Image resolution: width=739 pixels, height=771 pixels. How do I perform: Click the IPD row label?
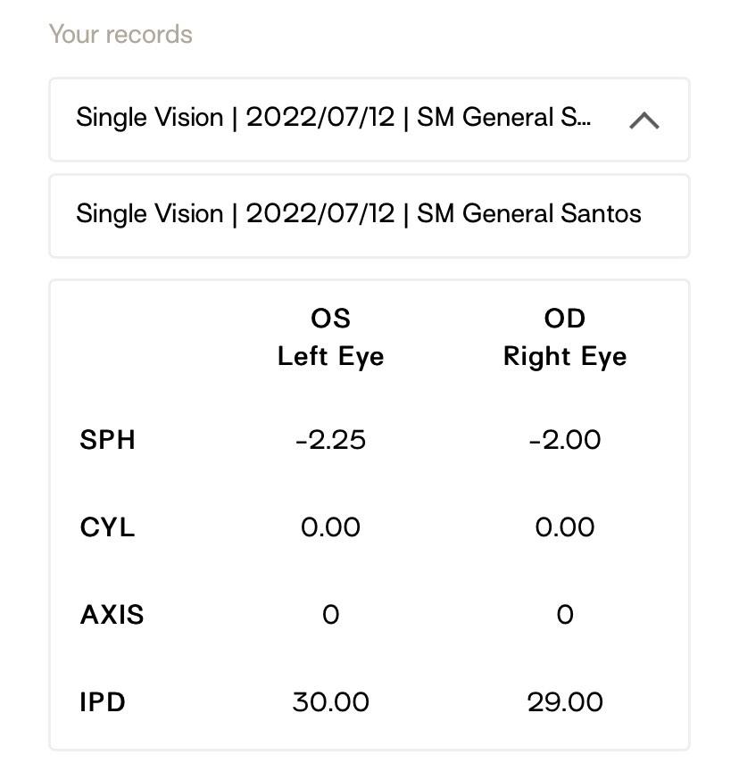(x=102, y=701)
